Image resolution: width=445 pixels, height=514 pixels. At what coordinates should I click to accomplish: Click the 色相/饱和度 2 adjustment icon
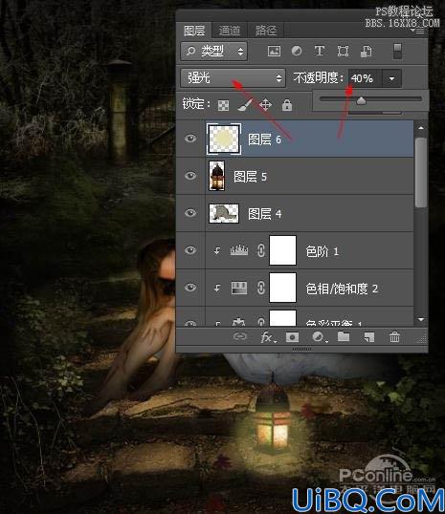coord(238,288)
